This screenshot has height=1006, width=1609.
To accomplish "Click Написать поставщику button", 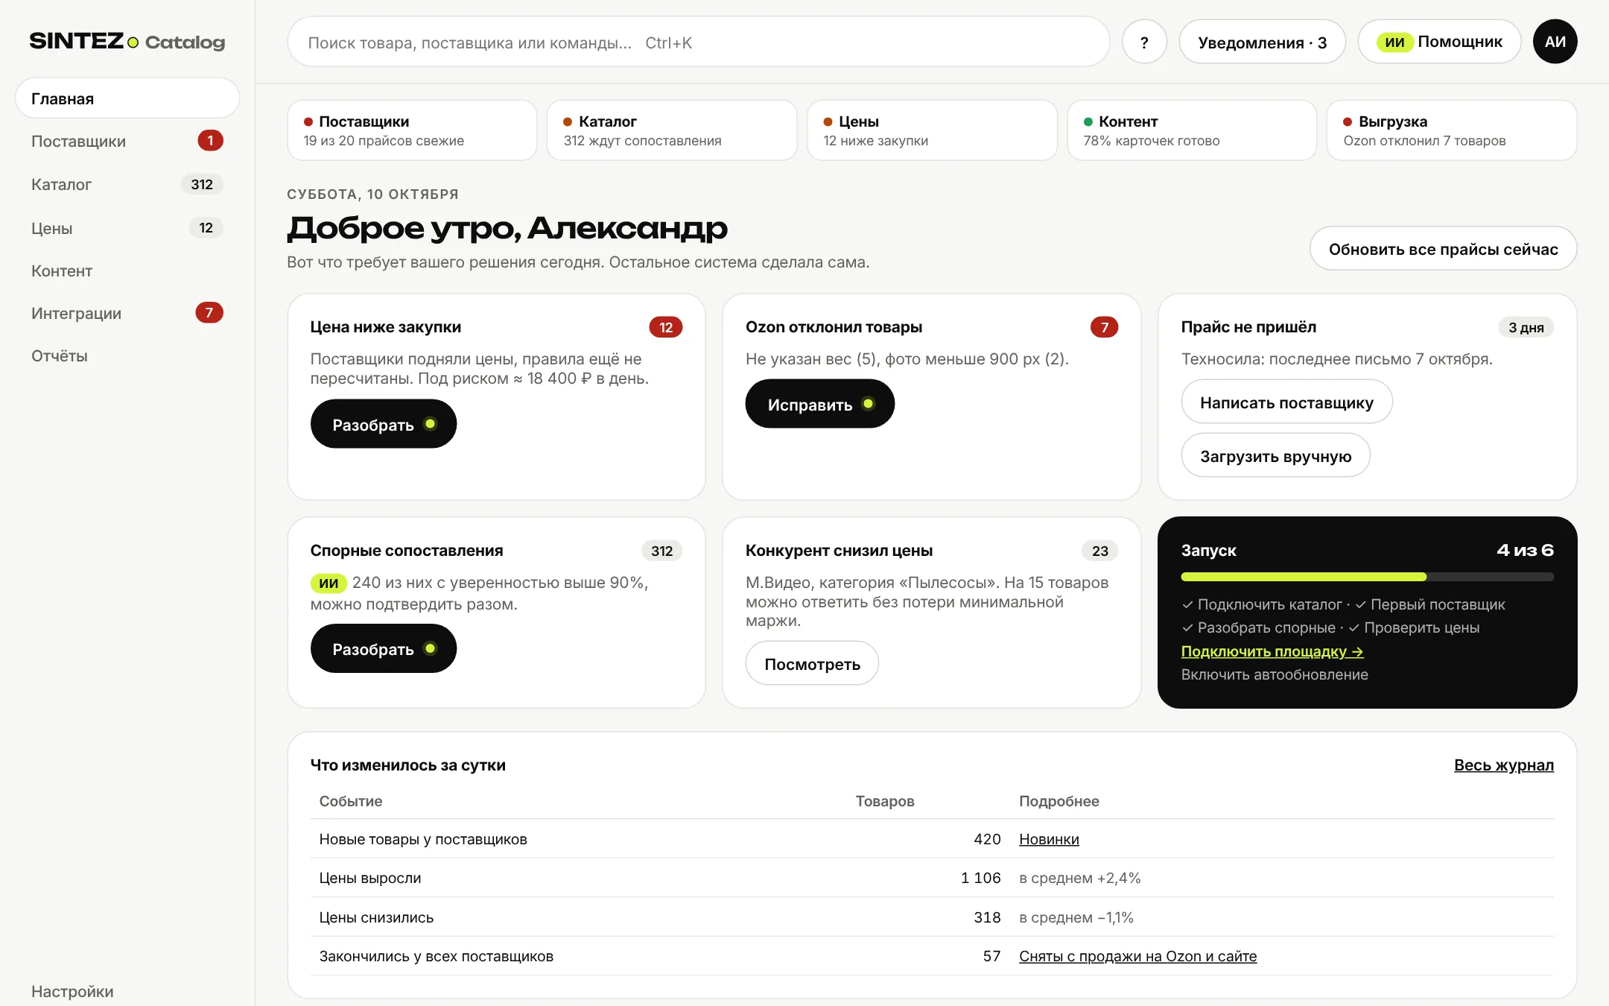I will point(1286,402).
